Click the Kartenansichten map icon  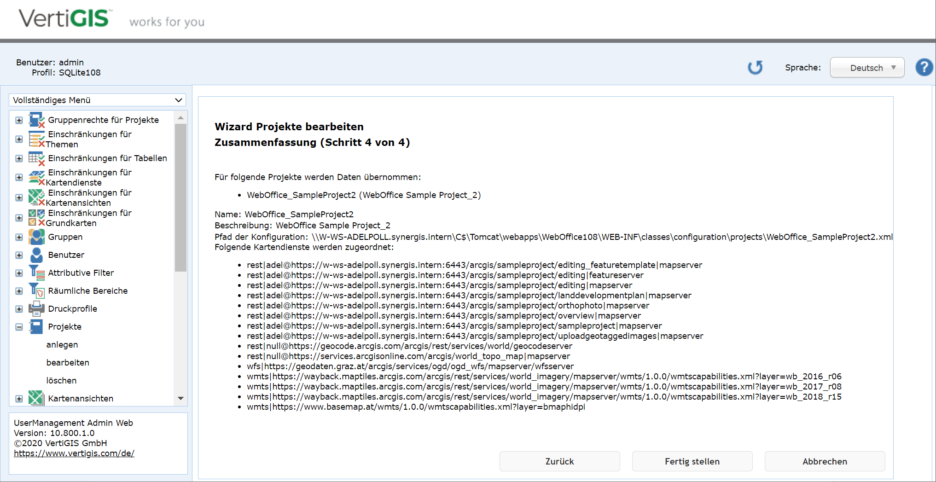[x=36, y=398]
